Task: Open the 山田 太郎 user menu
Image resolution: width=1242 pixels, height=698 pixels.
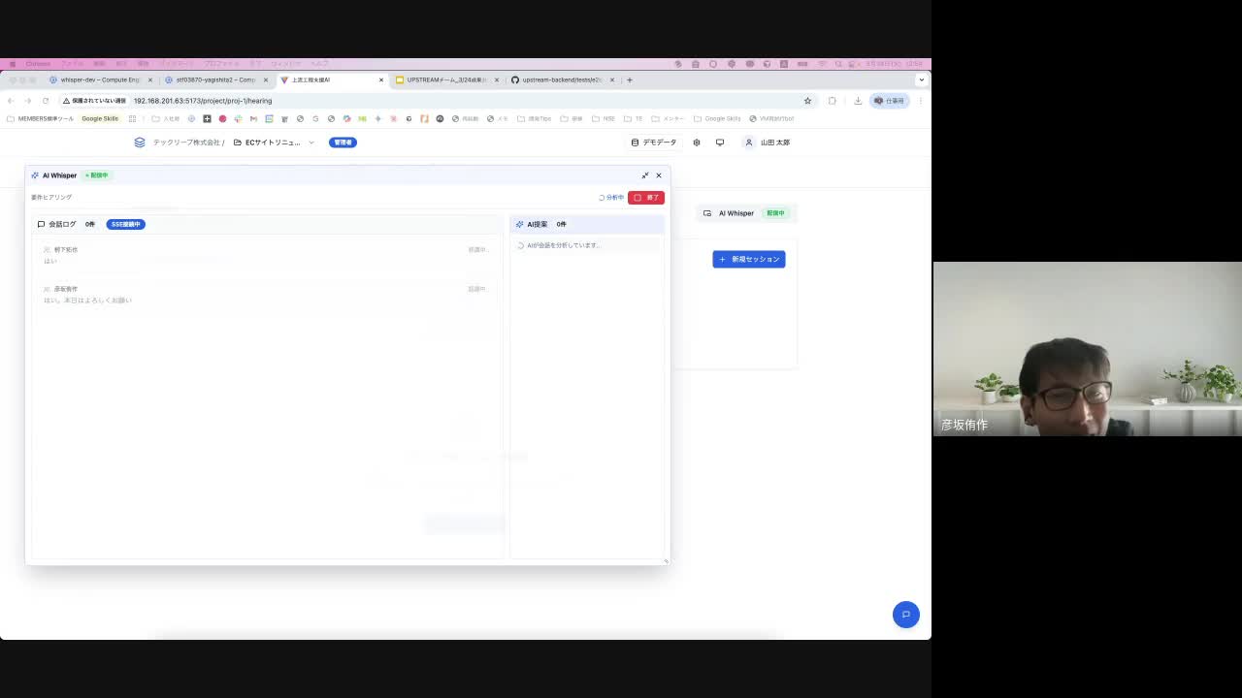Action: 768,143
